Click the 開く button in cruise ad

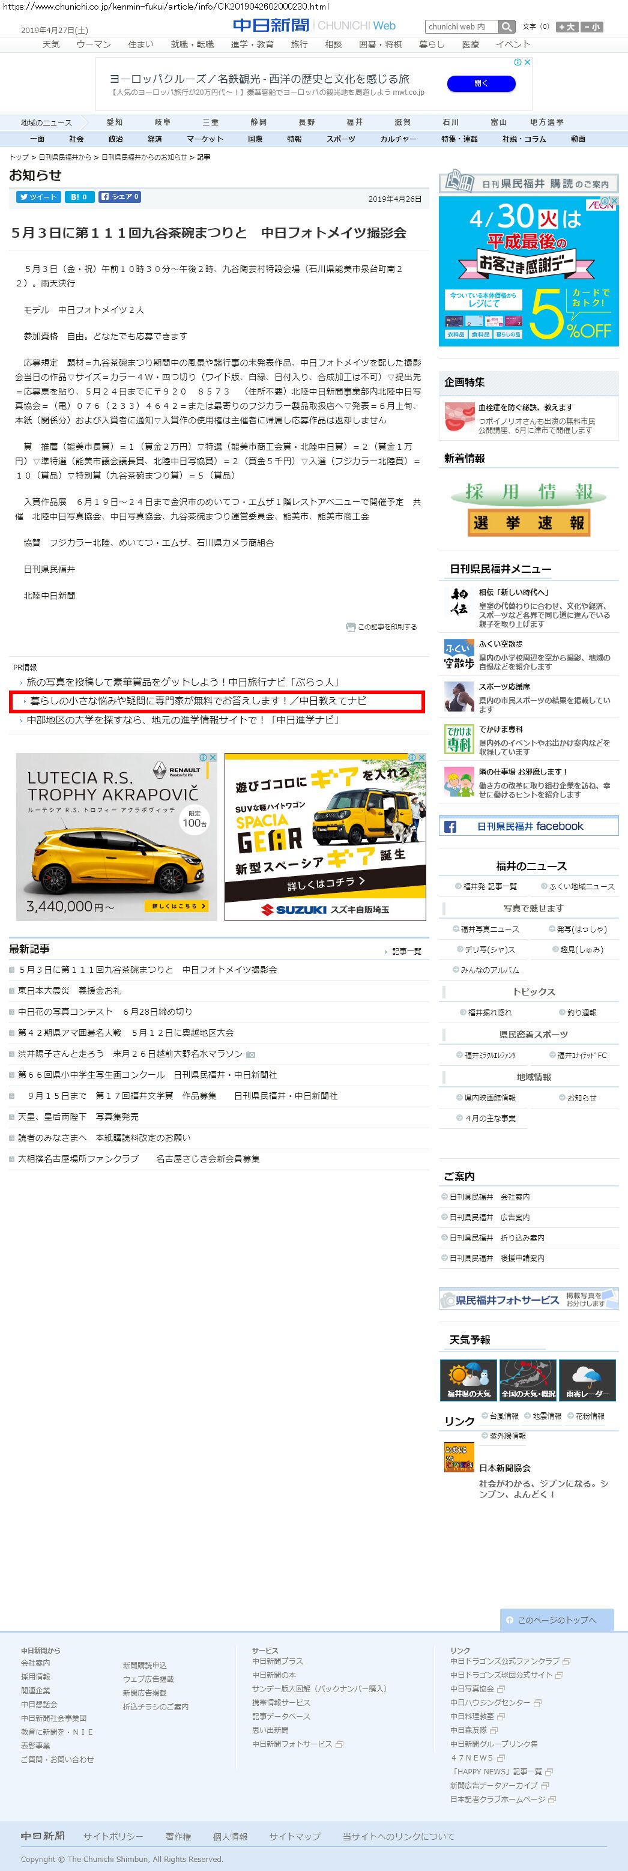click(x=482, y=83)
